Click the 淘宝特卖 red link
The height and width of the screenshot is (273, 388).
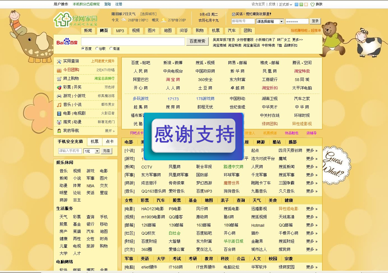coord(302,71)
